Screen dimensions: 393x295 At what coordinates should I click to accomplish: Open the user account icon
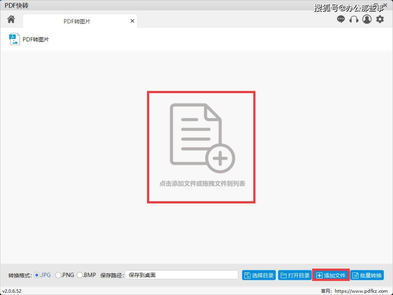click(367, 19)
